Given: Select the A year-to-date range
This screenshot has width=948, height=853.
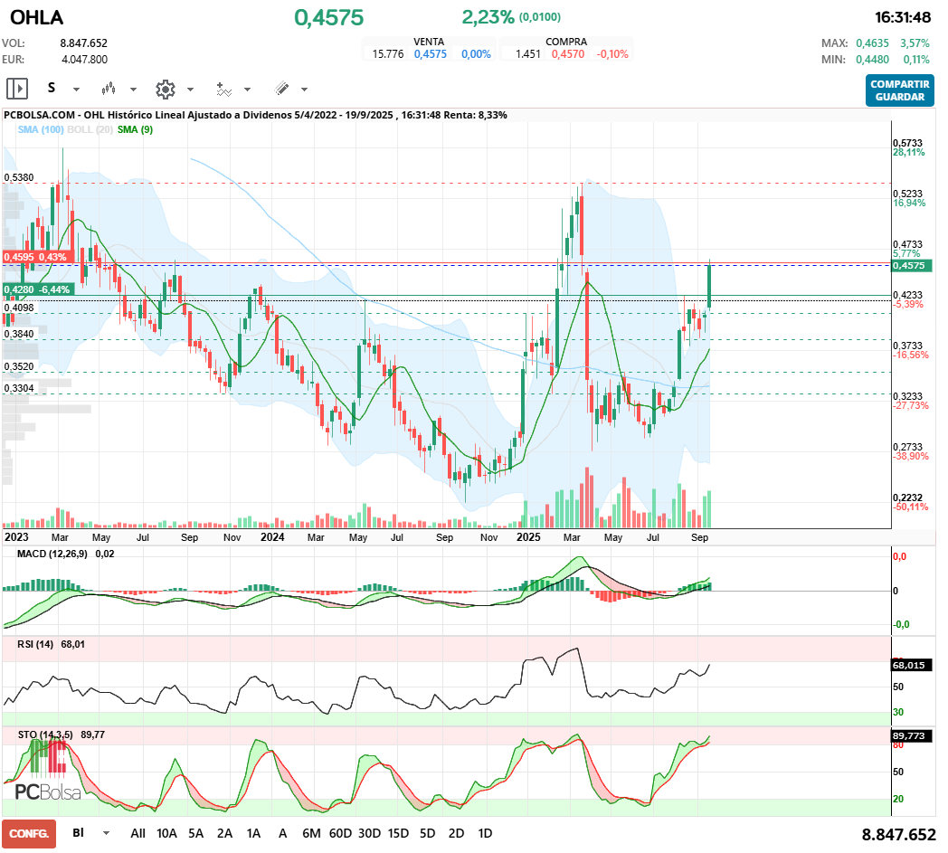Looking at the screenshot, I should pyautogui.click(x=282, y=833).
